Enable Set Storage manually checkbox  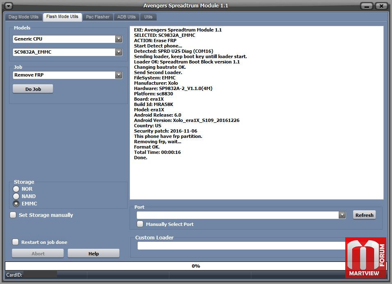(13, 215)
